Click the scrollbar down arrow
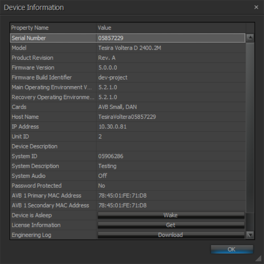 click(x=250, y=235)
